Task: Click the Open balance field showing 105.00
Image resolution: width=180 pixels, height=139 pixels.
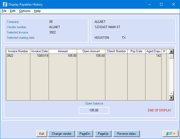Action: (x=94, y=110)
